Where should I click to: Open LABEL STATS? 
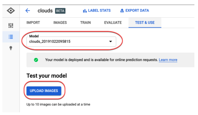click(97, 11)
